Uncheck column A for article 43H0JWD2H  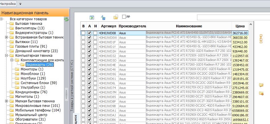click(89, 51)
